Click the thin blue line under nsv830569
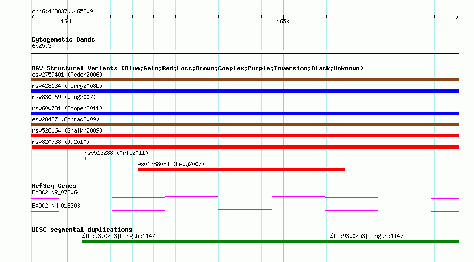The image size is (474, 262). coord(245,102)
